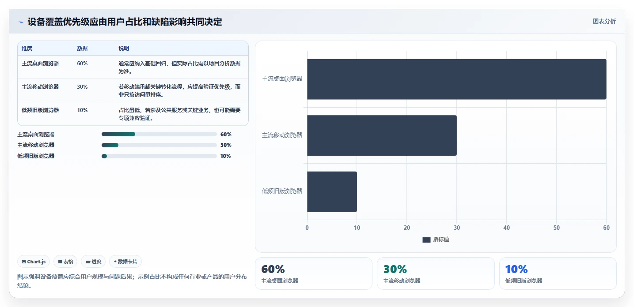Click the 主流移动浏览器 progress bar
The width and height of the screenshot is (634, 307).
(159, 145)
